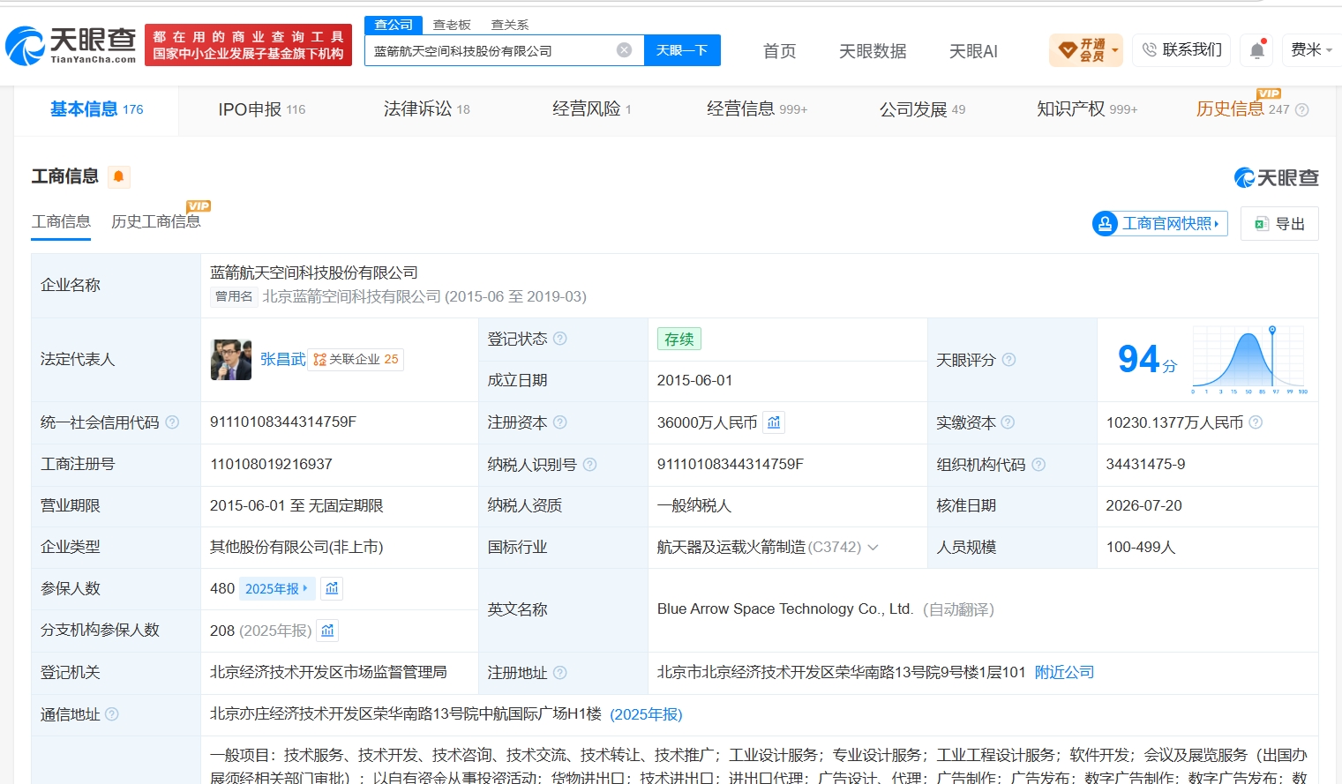Open the chart icon beside 分支机构参保人数 208

pyautogui.click(x=327, y=631)
